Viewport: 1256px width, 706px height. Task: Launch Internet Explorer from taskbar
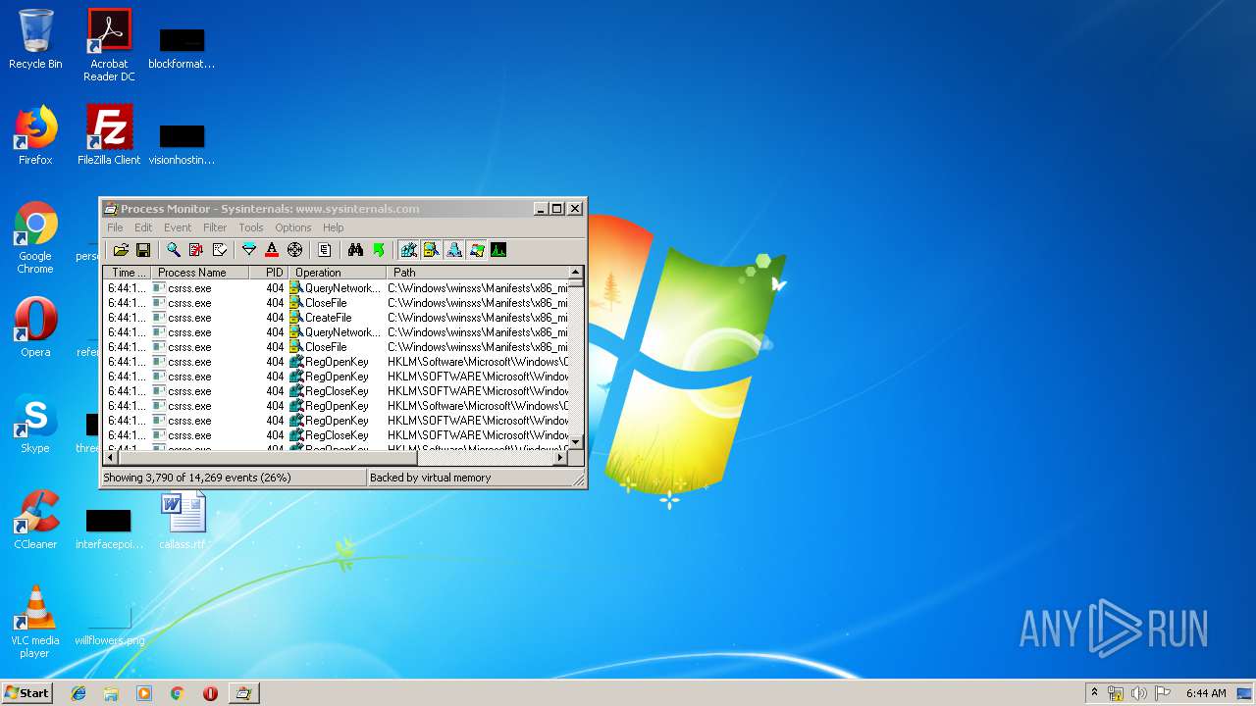click(78, 693)
